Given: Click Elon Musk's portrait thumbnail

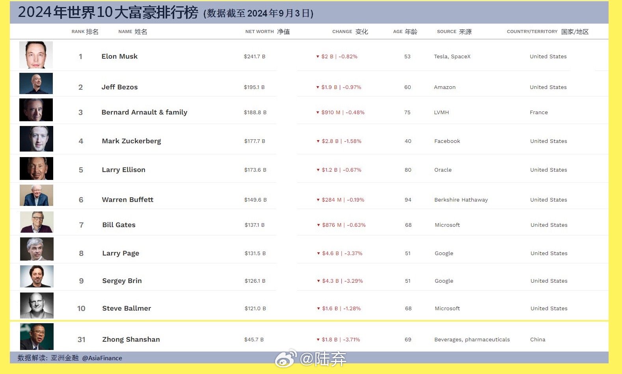Looking at the screenshot, I should pos(36,55).
